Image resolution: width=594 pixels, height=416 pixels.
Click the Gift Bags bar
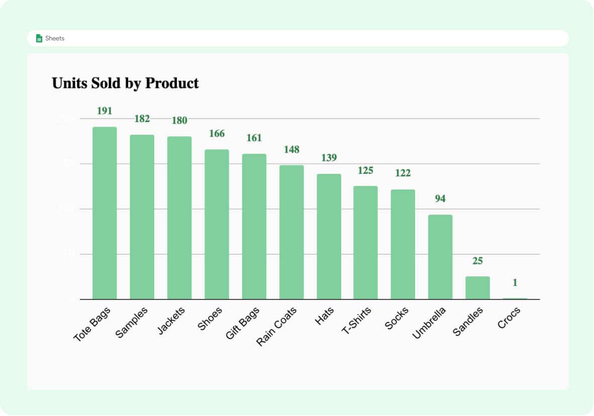tap(254, 227)
